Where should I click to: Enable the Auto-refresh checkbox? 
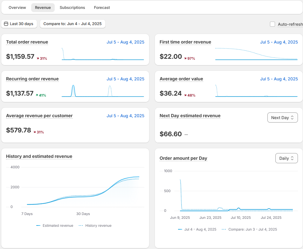pyautogui.click(x=272, y=24)
